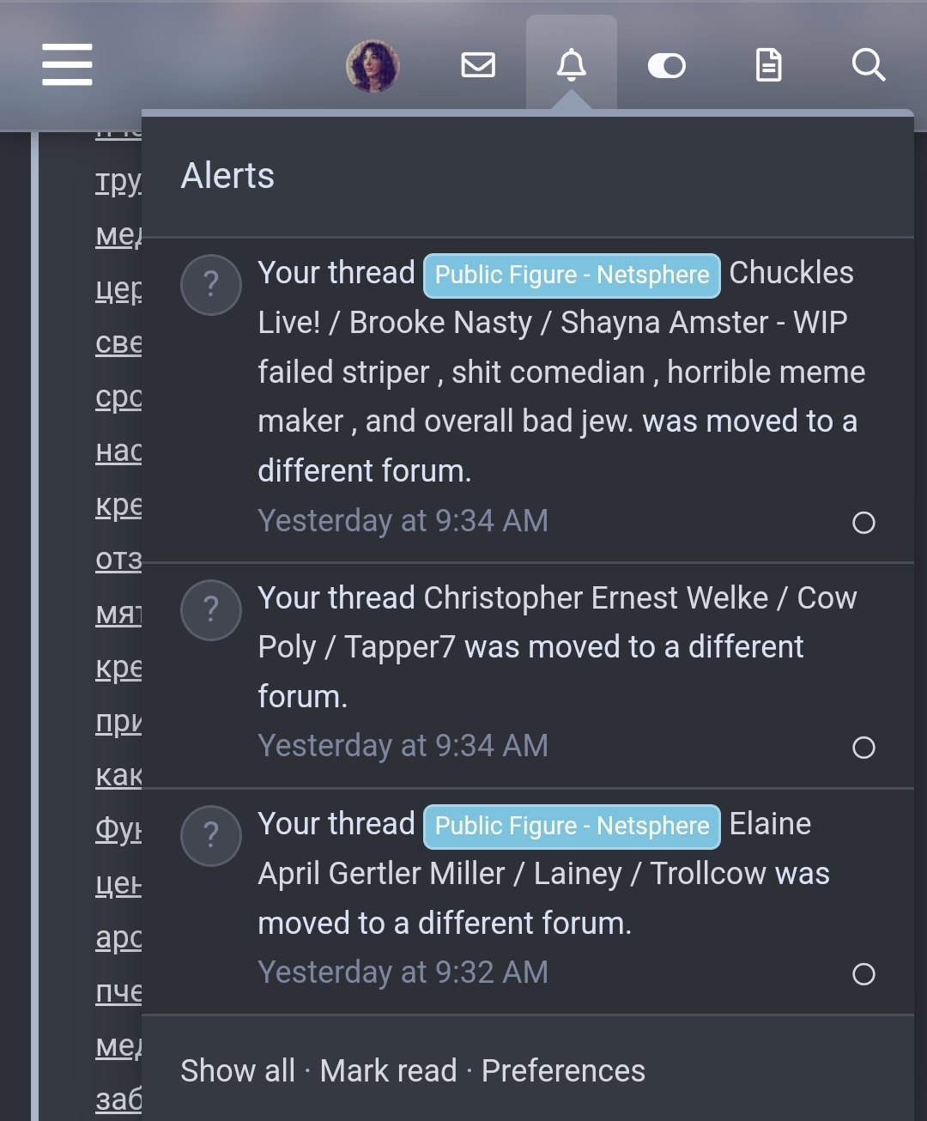Click Mark read link
The width and height of the screenshot is (927, 1121).
(x=388, y=1071)
